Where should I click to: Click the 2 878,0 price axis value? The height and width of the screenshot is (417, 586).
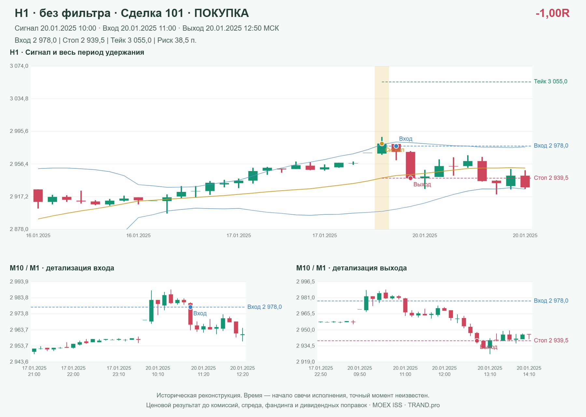tap(19, 229)
